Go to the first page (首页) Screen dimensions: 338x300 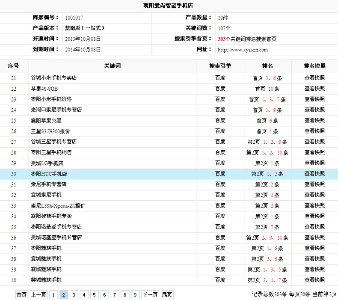(21, 294)
